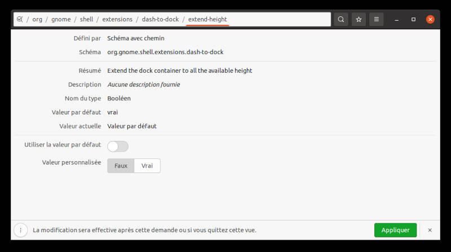Dismiss the notification bar with X
This screenshot has height=252, width=451.
tap(430, 230)
